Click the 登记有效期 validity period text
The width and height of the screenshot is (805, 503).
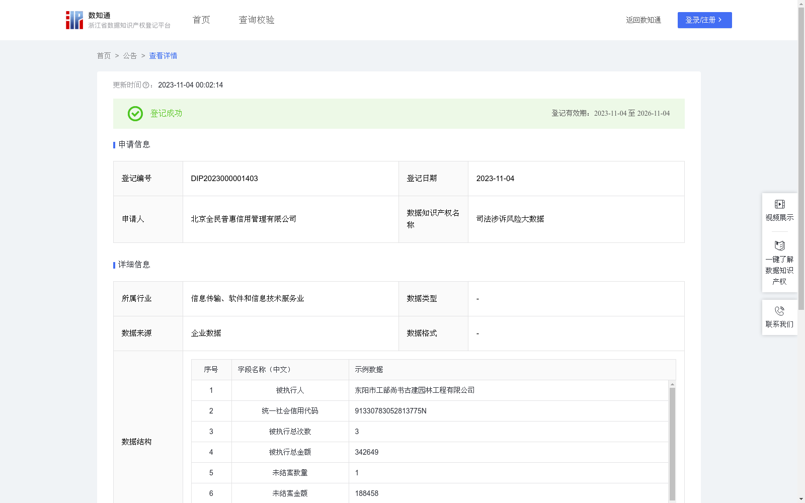pos(611,114)
